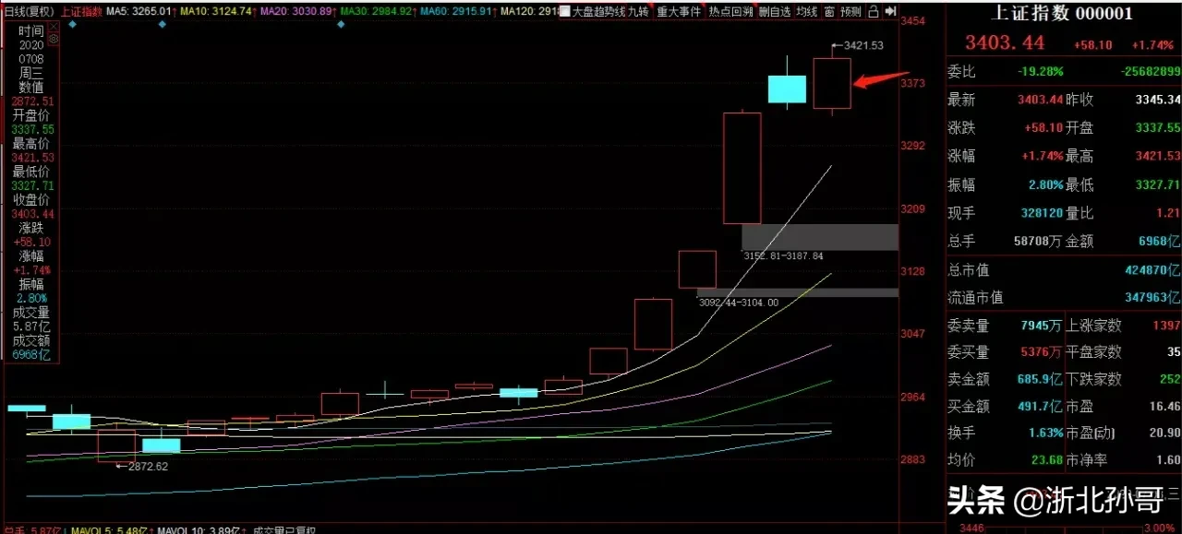The height and width of the screenshot is (534, 1182).
Task: Click the rightmost blue diamond event marker
Action: pos(341,25)
